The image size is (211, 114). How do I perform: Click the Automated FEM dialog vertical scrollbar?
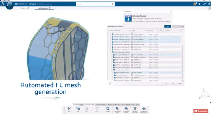(182, 62)
